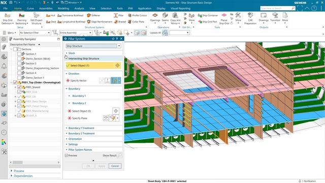
Task: Toggle Demo_Section (Work) checkbox
Action: coord(19,59)
